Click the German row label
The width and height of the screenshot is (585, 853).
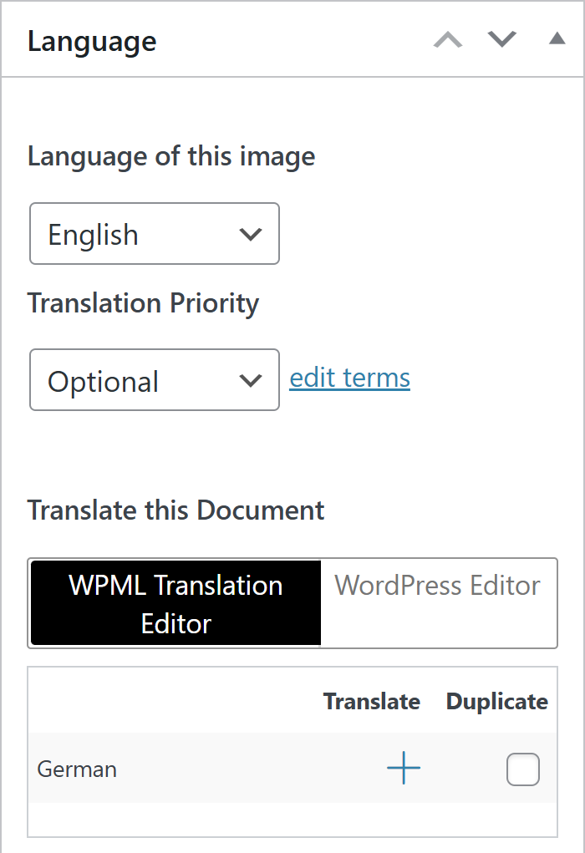coord(77,769)
